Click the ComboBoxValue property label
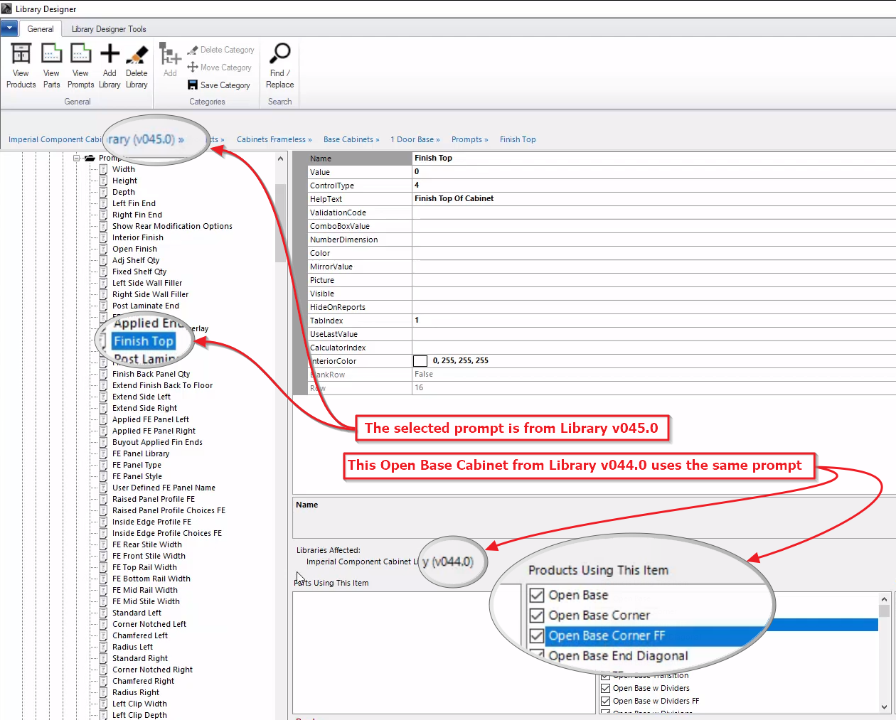 point(339,226)
